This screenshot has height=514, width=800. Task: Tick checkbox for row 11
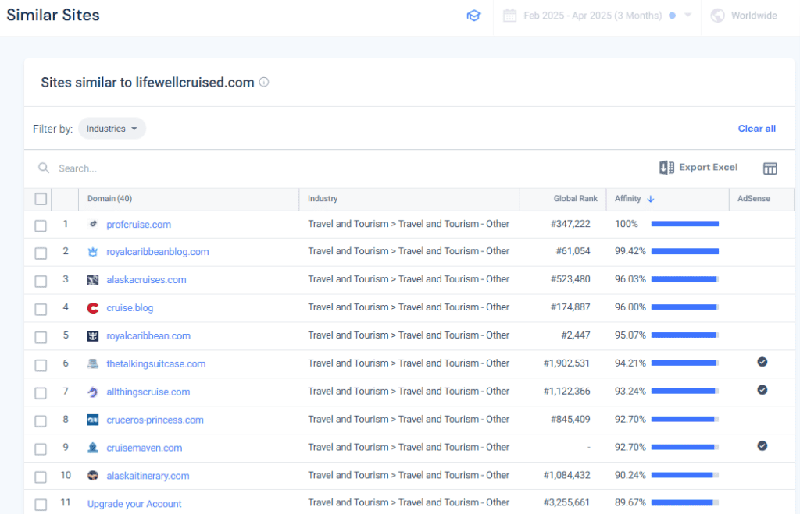pyautogui.click(x=41, y=505)
